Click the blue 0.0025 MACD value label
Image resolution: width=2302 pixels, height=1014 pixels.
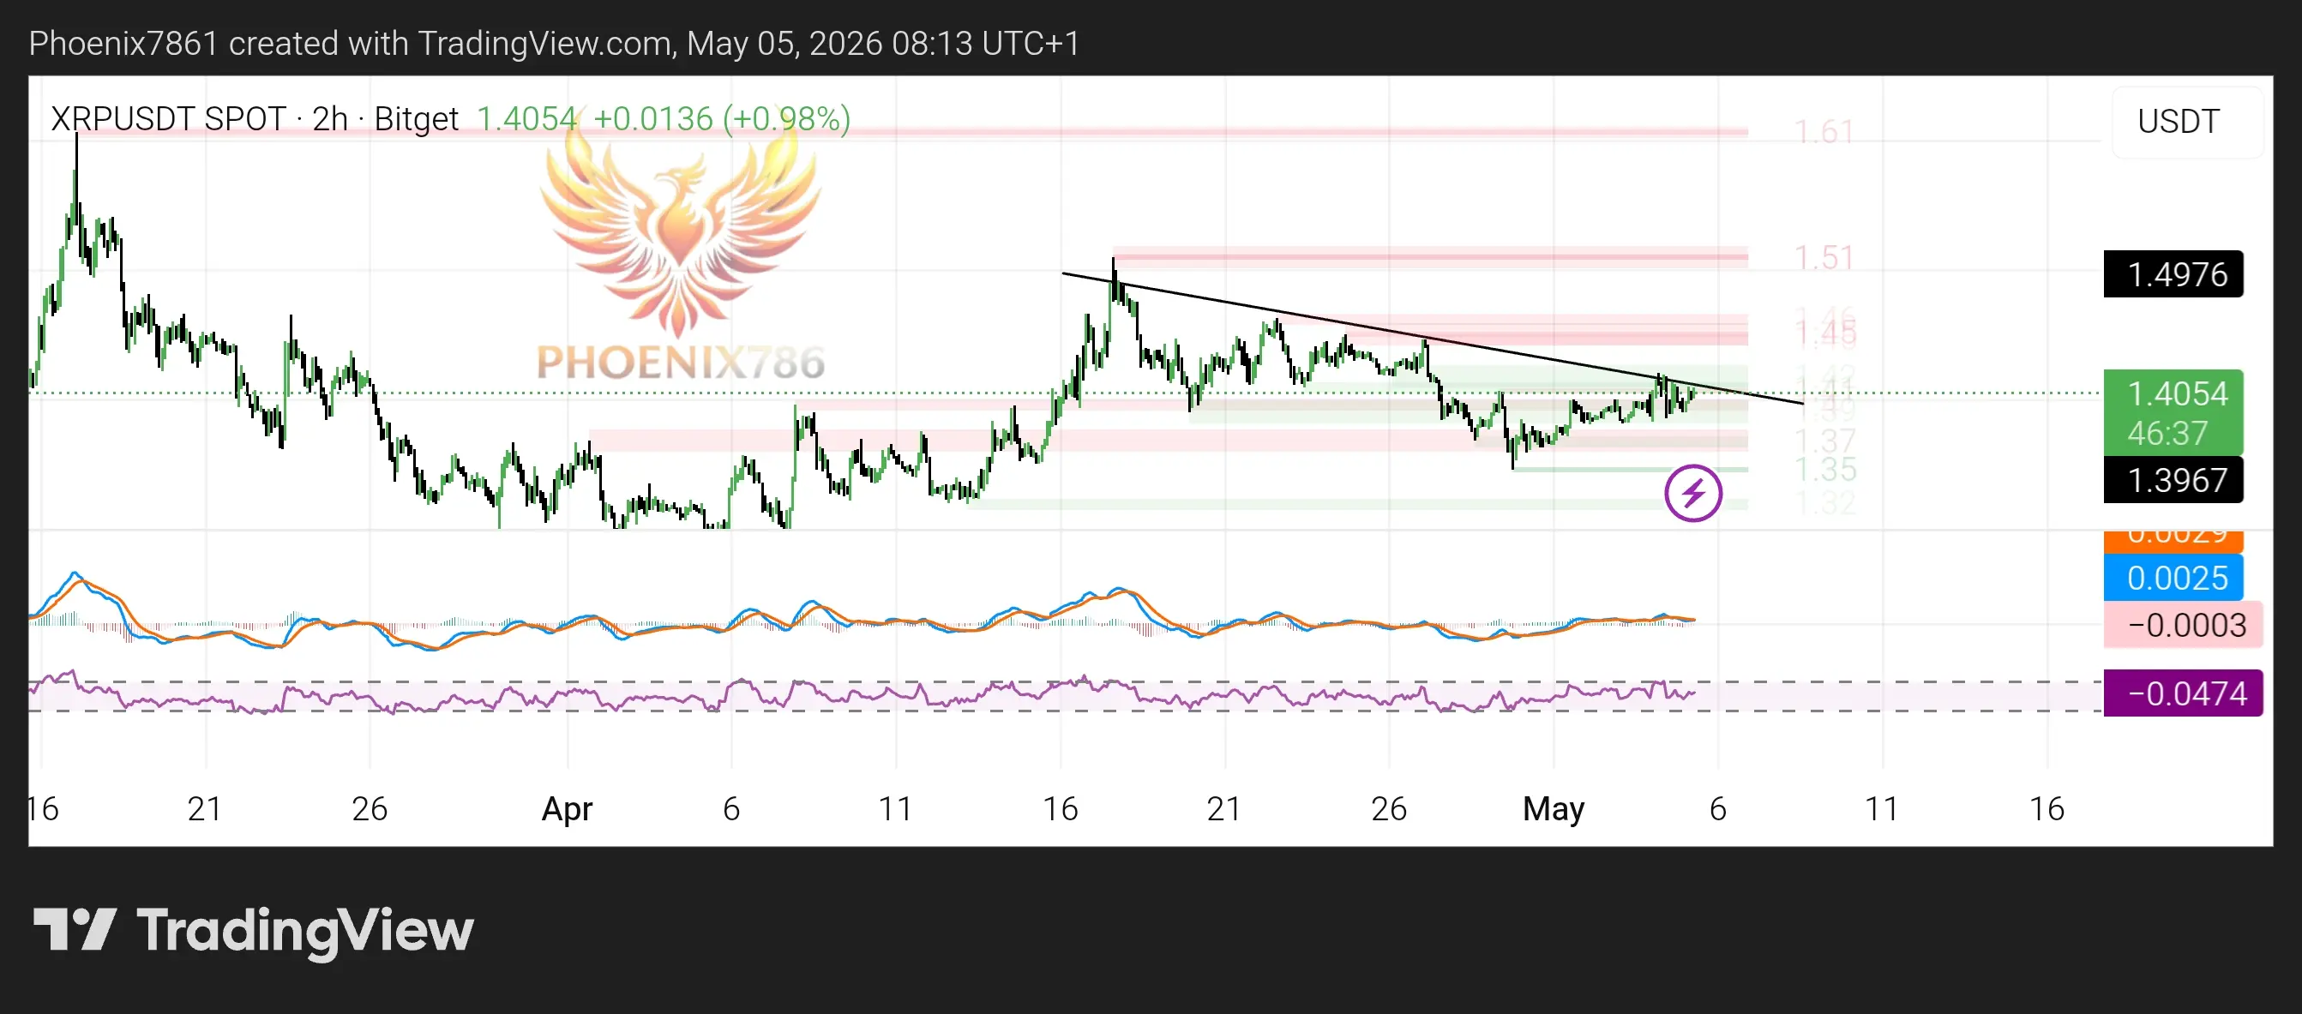point(2173,578)
